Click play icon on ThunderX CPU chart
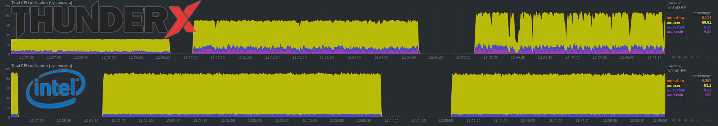The image size is (718, 126). coord(679,57)
